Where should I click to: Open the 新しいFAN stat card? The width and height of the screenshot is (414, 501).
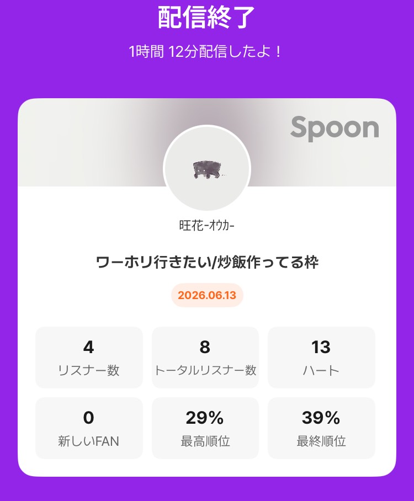pos(89,428)
